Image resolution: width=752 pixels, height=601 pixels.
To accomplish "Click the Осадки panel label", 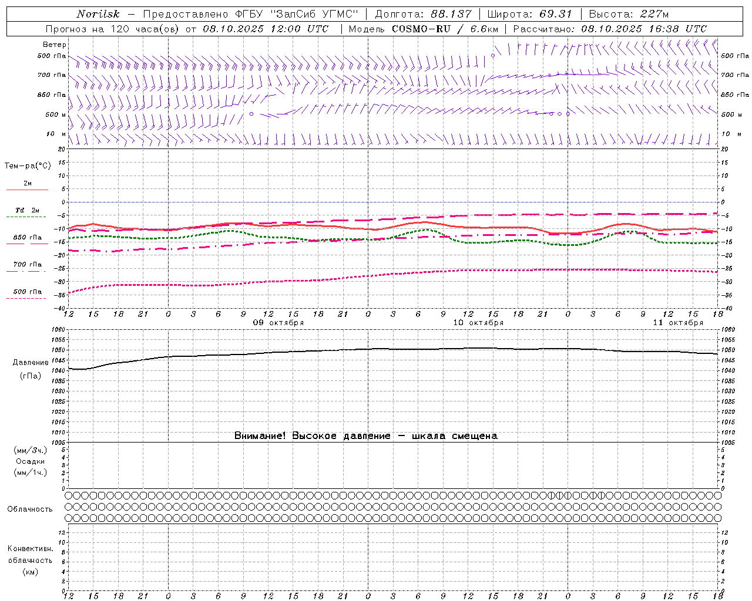I will (31, 461).
